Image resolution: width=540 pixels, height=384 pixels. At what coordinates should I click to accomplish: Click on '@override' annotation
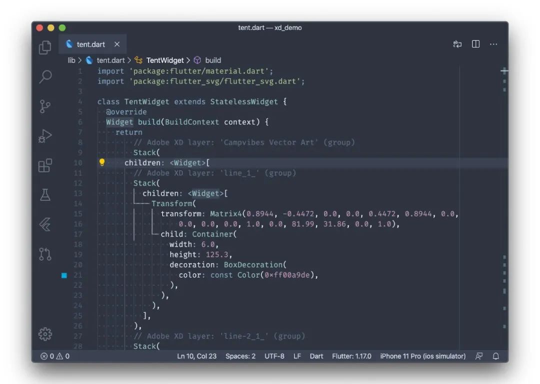pyautogui.click(x=126, y=112)
